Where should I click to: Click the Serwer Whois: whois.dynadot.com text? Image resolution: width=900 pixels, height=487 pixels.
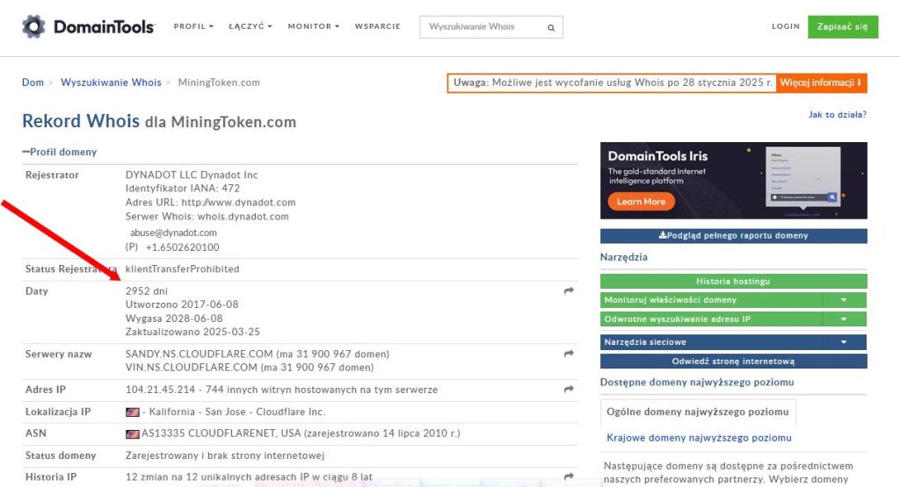coord(207,217)
